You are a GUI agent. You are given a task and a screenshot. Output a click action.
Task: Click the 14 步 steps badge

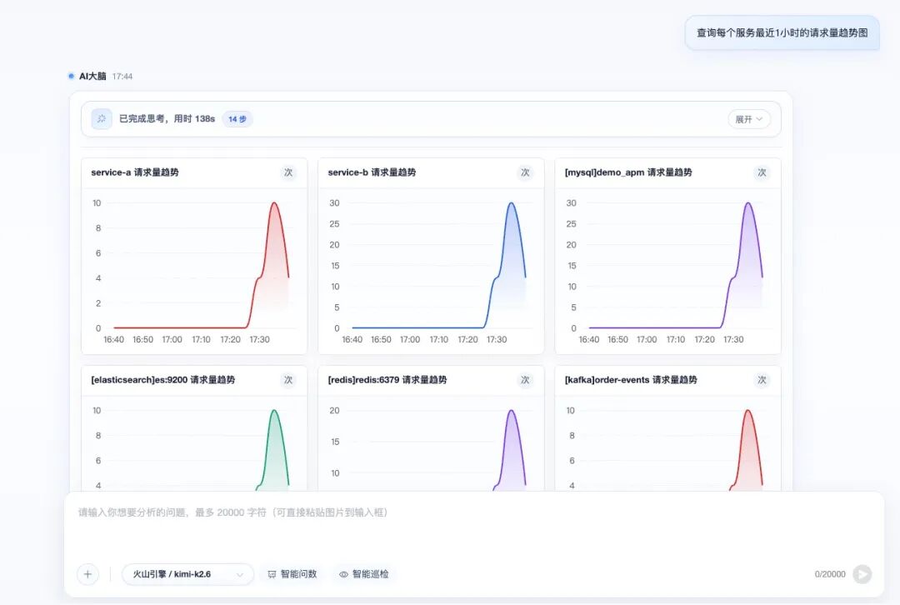(237, 119)
